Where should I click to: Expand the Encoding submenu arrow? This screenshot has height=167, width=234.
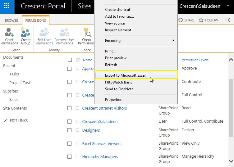[x=173, y=40]
